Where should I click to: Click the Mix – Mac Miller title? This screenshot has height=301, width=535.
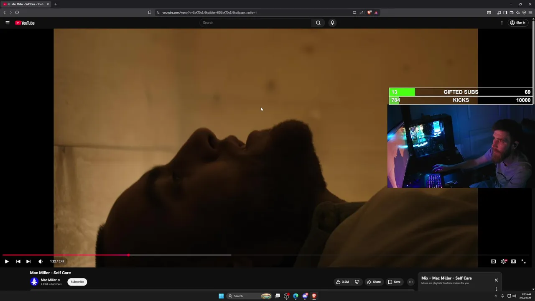pyautogui.click(x=446, y=278)
